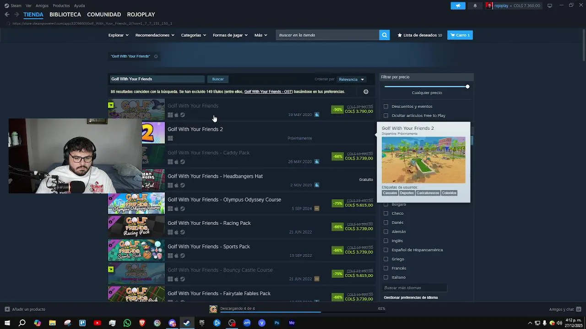Open Windows Search from the taskbar
This screenshot has height=329, width=586.
point(22,323)
